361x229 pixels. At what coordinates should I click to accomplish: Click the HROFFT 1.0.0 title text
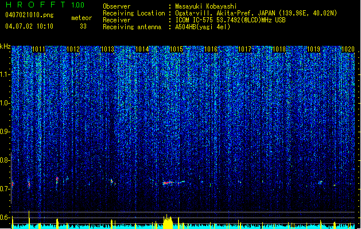(x=45, y=5)
